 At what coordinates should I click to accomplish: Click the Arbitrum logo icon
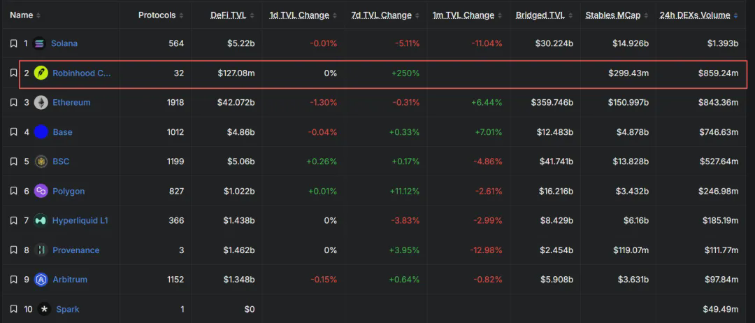click(x=41, y=280)
